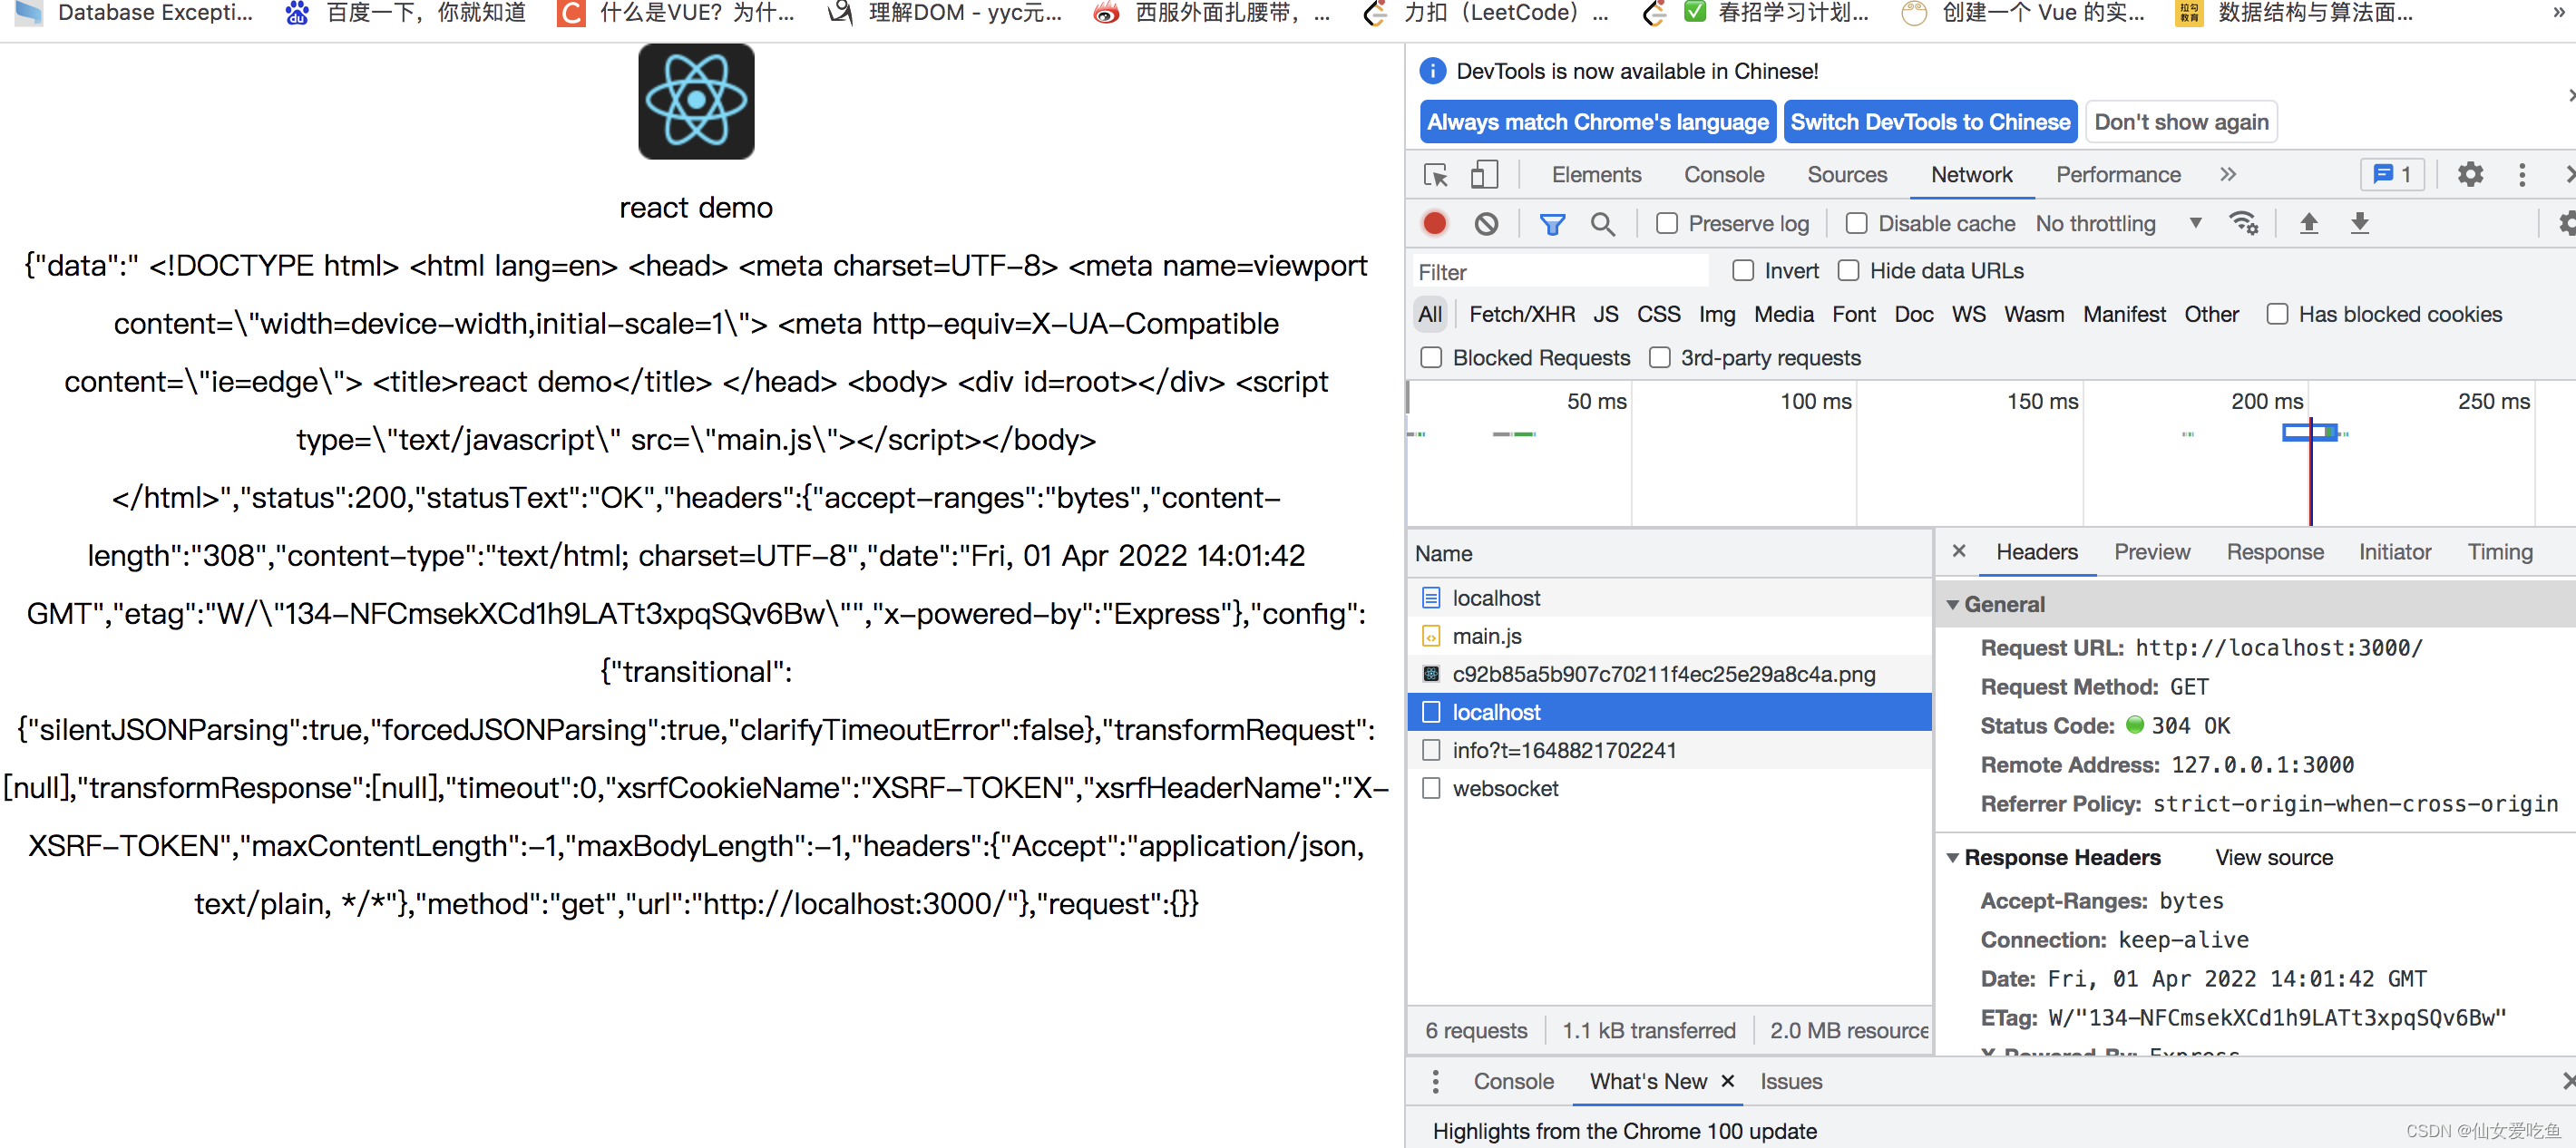
Task: Open the Preview tab of the request
Action: (2152, 552)
